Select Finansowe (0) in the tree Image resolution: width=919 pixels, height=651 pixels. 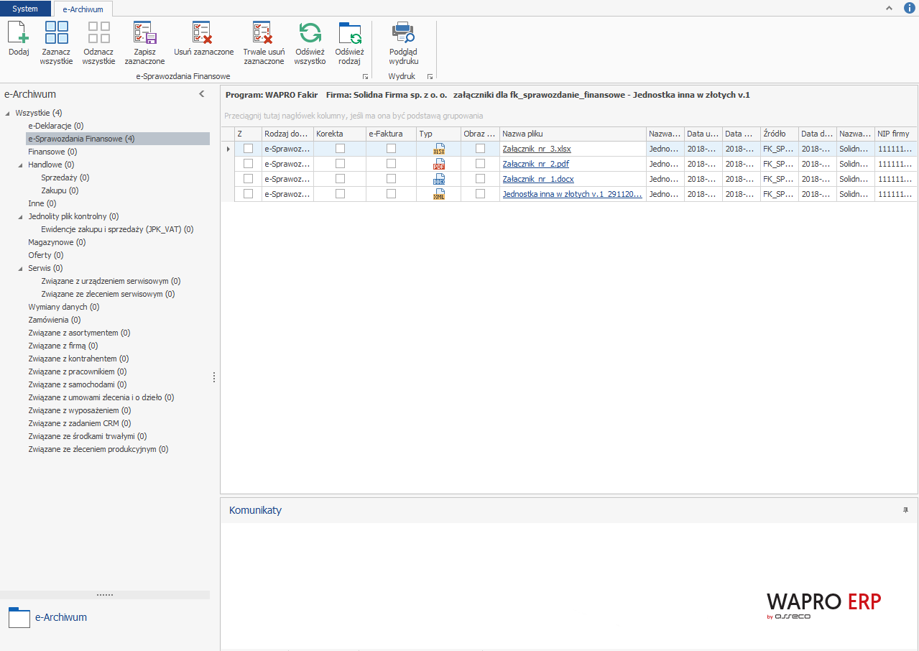tap(52, 152)
